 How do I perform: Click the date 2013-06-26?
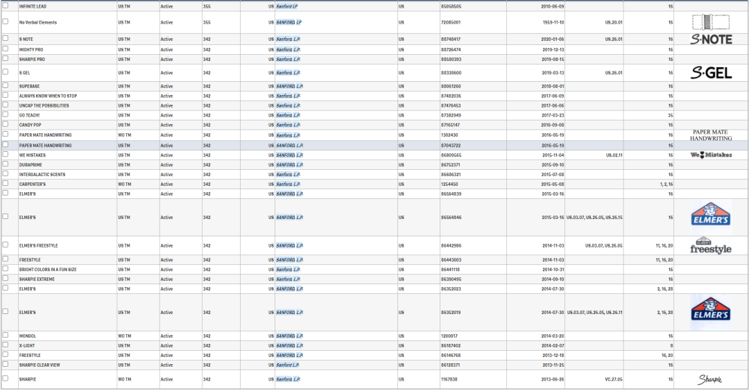(x=553, y=379)
